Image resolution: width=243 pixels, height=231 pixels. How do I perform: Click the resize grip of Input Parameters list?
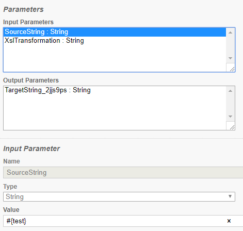pyautogui.click(x=232, y=69)
